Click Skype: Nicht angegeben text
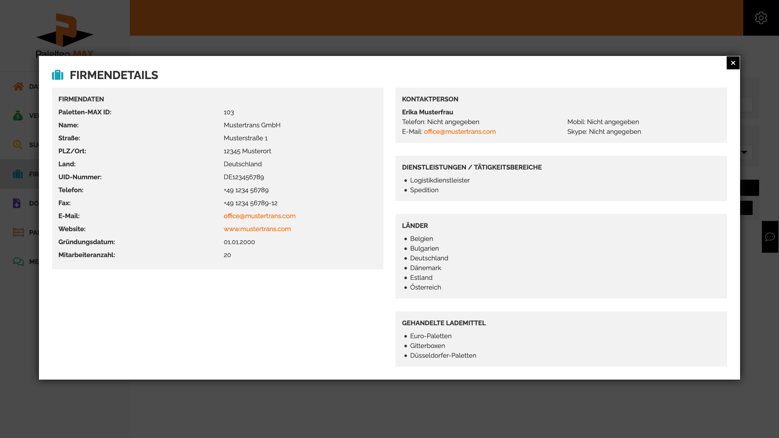779x438 pixels. [604, 132]
